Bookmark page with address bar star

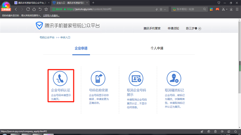(161, 9)
